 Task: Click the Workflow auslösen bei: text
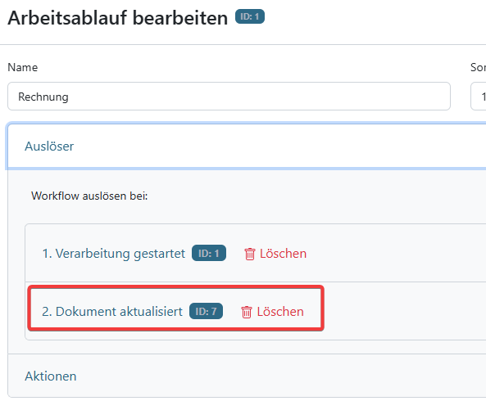[89, 196]
